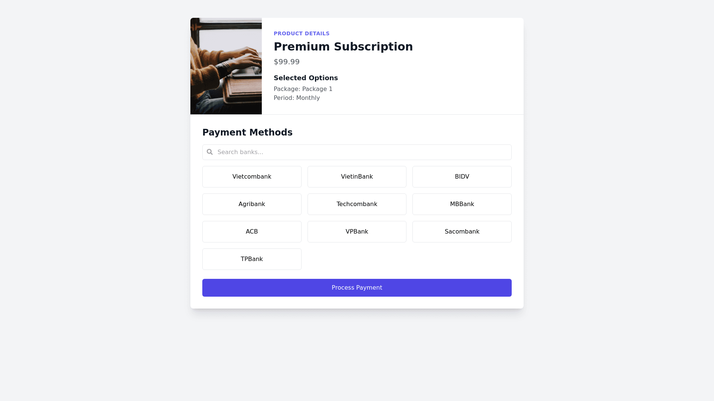714x401 pixels.
Task: Click the Search banks input field
Action: pyautogui.click(x=361, y=152)
